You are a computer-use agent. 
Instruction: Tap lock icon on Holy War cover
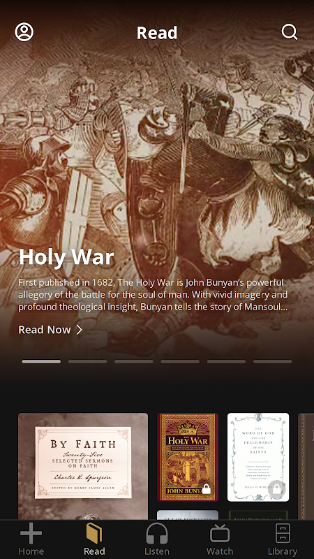point(207,489)
